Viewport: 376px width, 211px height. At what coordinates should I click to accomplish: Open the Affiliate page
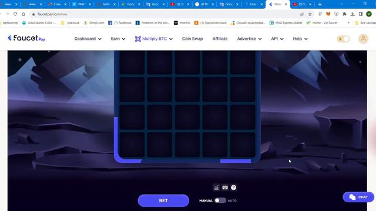click(220, 39)
